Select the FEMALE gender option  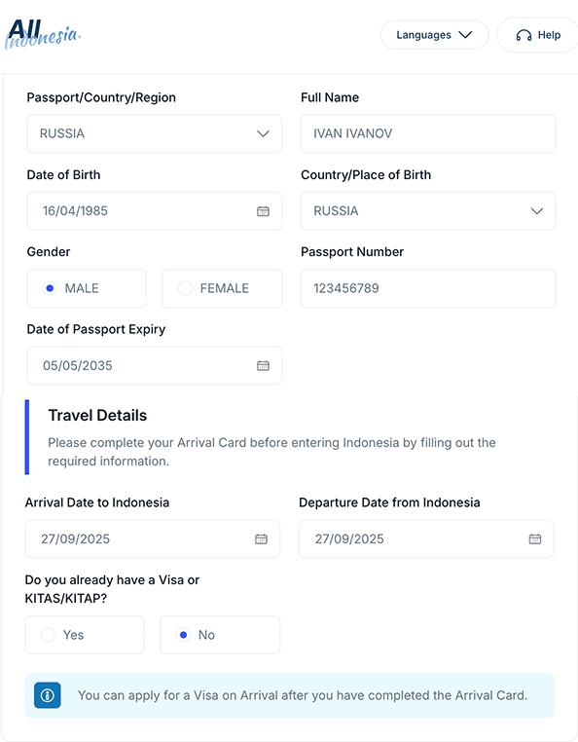coord(222,288)
